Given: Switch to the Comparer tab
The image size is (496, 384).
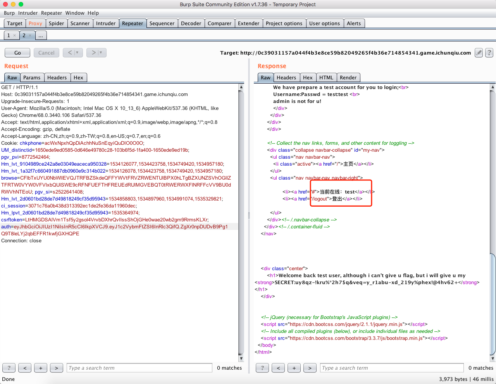Looking at the screenshot, I should (x=219, y=23).
